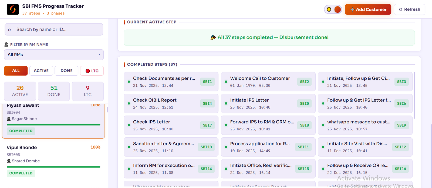The image size is (432, 188).
Task: Open the Check Documents step card SBI1
Action: coord(171,82)
